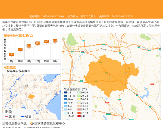Click the 29.9 data label at 9时
This screenshot has width=163, height=128.
pos(11,54)
